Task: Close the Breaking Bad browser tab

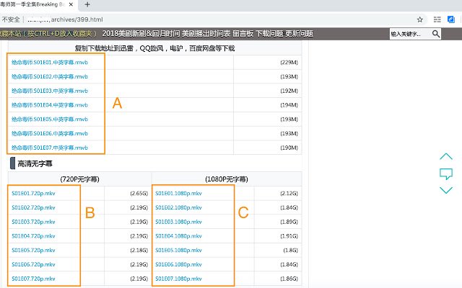Action: tap(71, 4)
